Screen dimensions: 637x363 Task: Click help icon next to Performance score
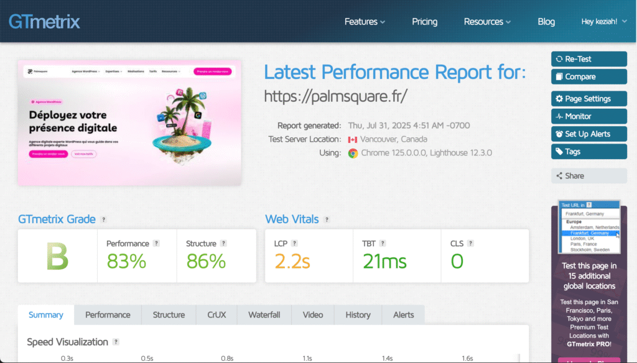pyautogui.click(x=157, y=244)
